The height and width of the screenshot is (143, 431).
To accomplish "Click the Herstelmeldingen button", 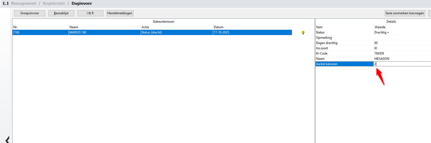I will (120, 13).
